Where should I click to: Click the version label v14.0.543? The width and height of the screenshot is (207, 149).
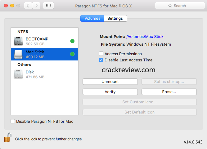tap(193, 142)
